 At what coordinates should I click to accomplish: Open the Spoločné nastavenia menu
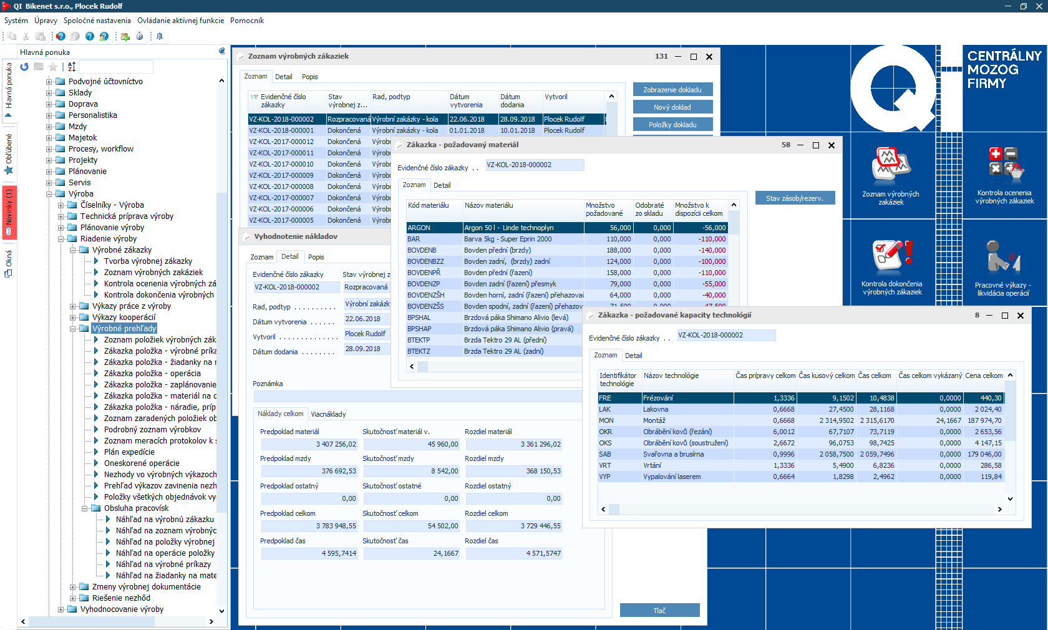(97, 21)
